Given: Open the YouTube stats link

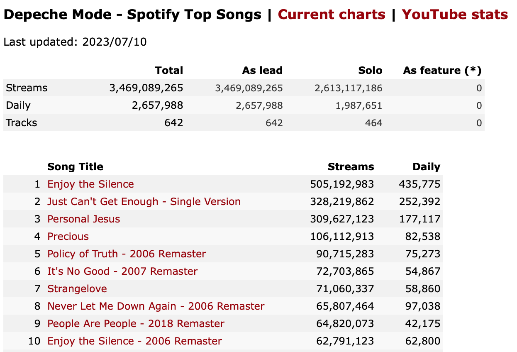Looking at the screenshot, I should pos(455,15).
